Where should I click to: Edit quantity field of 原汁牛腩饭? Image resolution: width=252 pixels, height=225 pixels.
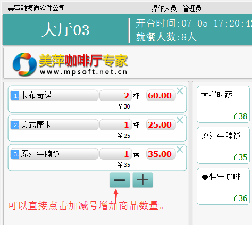point(116,154)
